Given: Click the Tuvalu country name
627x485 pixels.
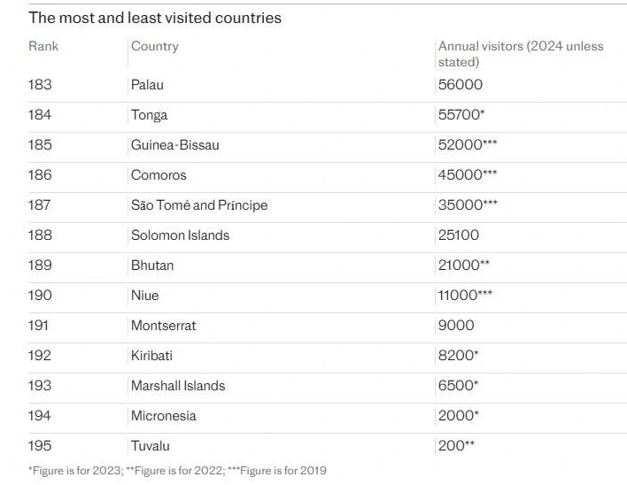Looking at the screenshot, I should (150, 446).
